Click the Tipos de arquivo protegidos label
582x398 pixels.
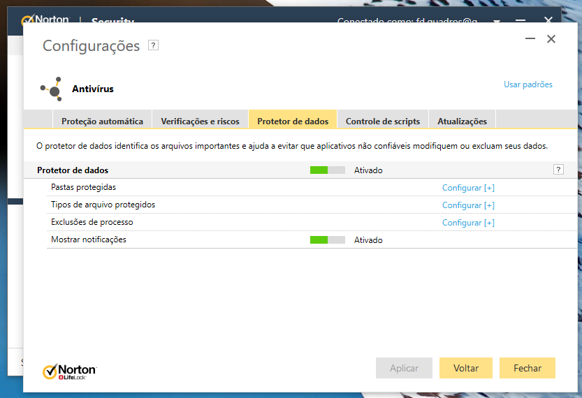click(103, 205)
